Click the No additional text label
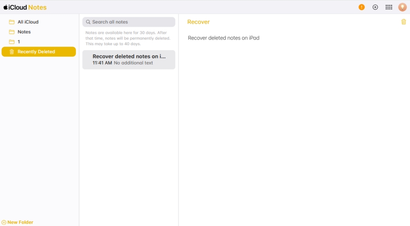The height and width of the screenshot is (226, 410). (133, 63)
